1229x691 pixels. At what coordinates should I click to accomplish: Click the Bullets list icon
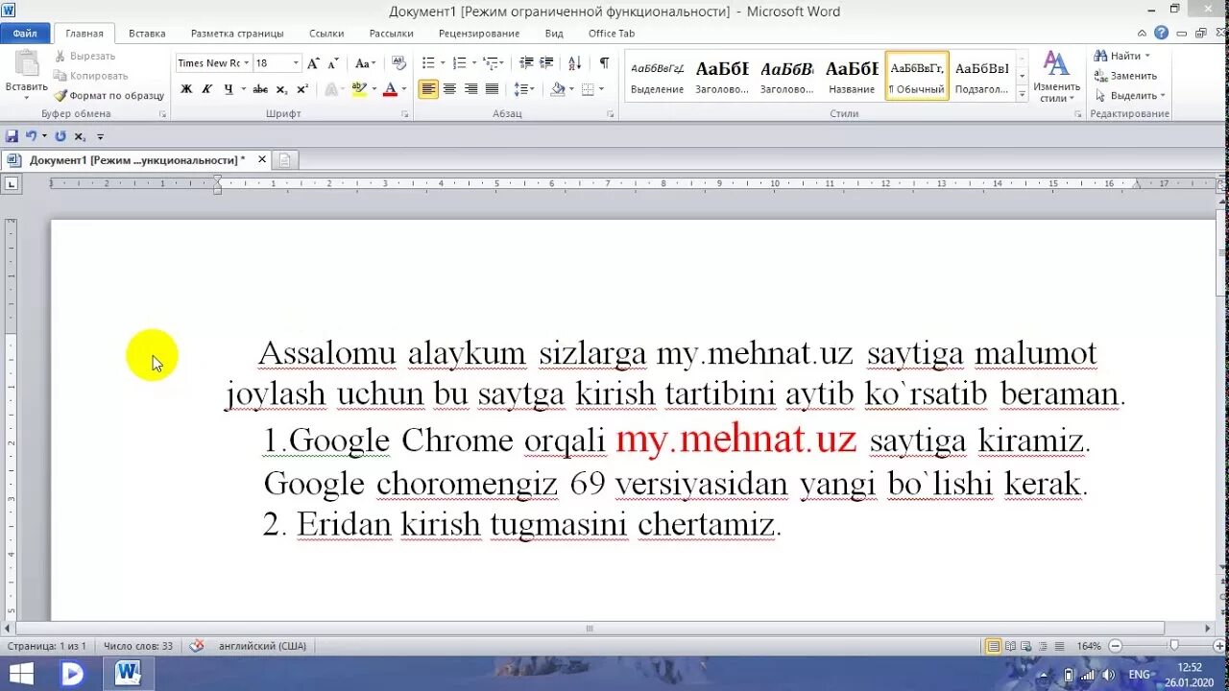[428, 63]
